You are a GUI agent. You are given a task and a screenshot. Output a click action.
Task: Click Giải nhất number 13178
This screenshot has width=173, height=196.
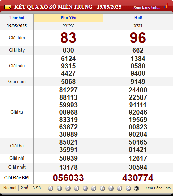click(68, 167)
